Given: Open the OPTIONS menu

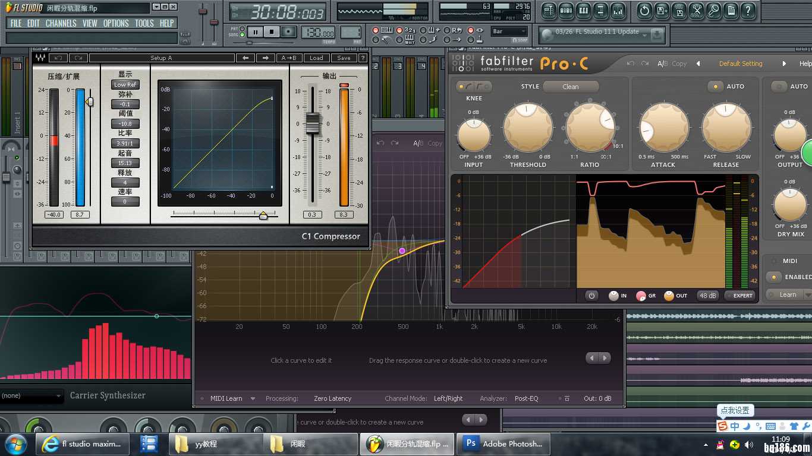Looking at the screenshot, I should tap(116, 23).
